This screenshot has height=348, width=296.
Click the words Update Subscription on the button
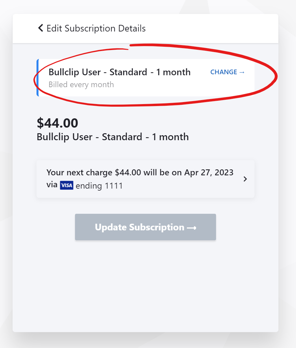[x=139, y=227]
